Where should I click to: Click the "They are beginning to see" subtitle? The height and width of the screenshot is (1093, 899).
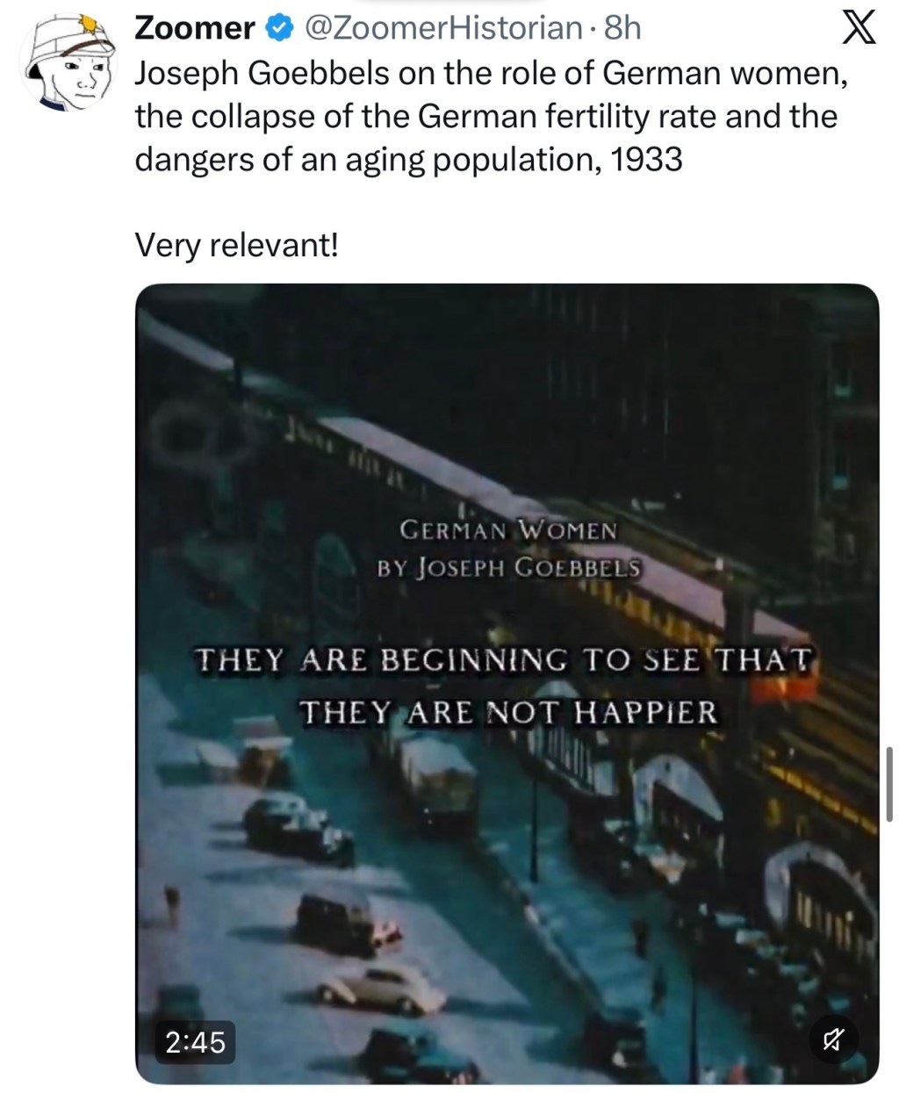(x=502, y=659)
